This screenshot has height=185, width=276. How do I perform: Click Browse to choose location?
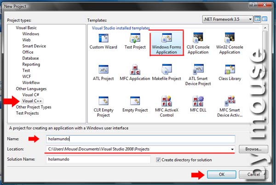click(x=253, y=149)
